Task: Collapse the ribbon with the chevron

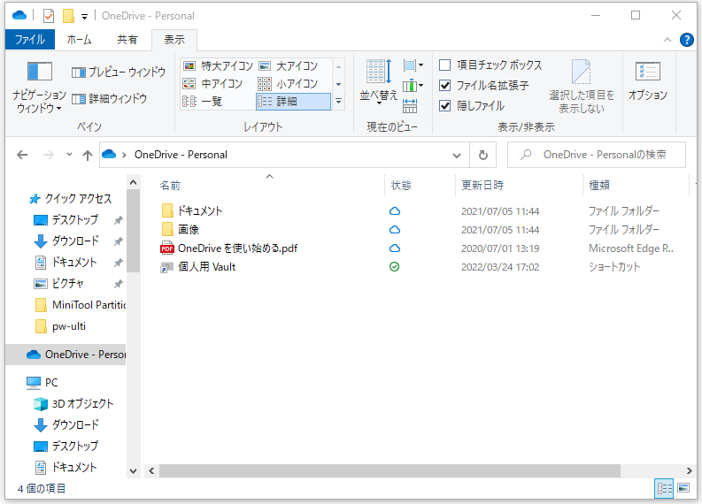Action: (x=667, y=40)
